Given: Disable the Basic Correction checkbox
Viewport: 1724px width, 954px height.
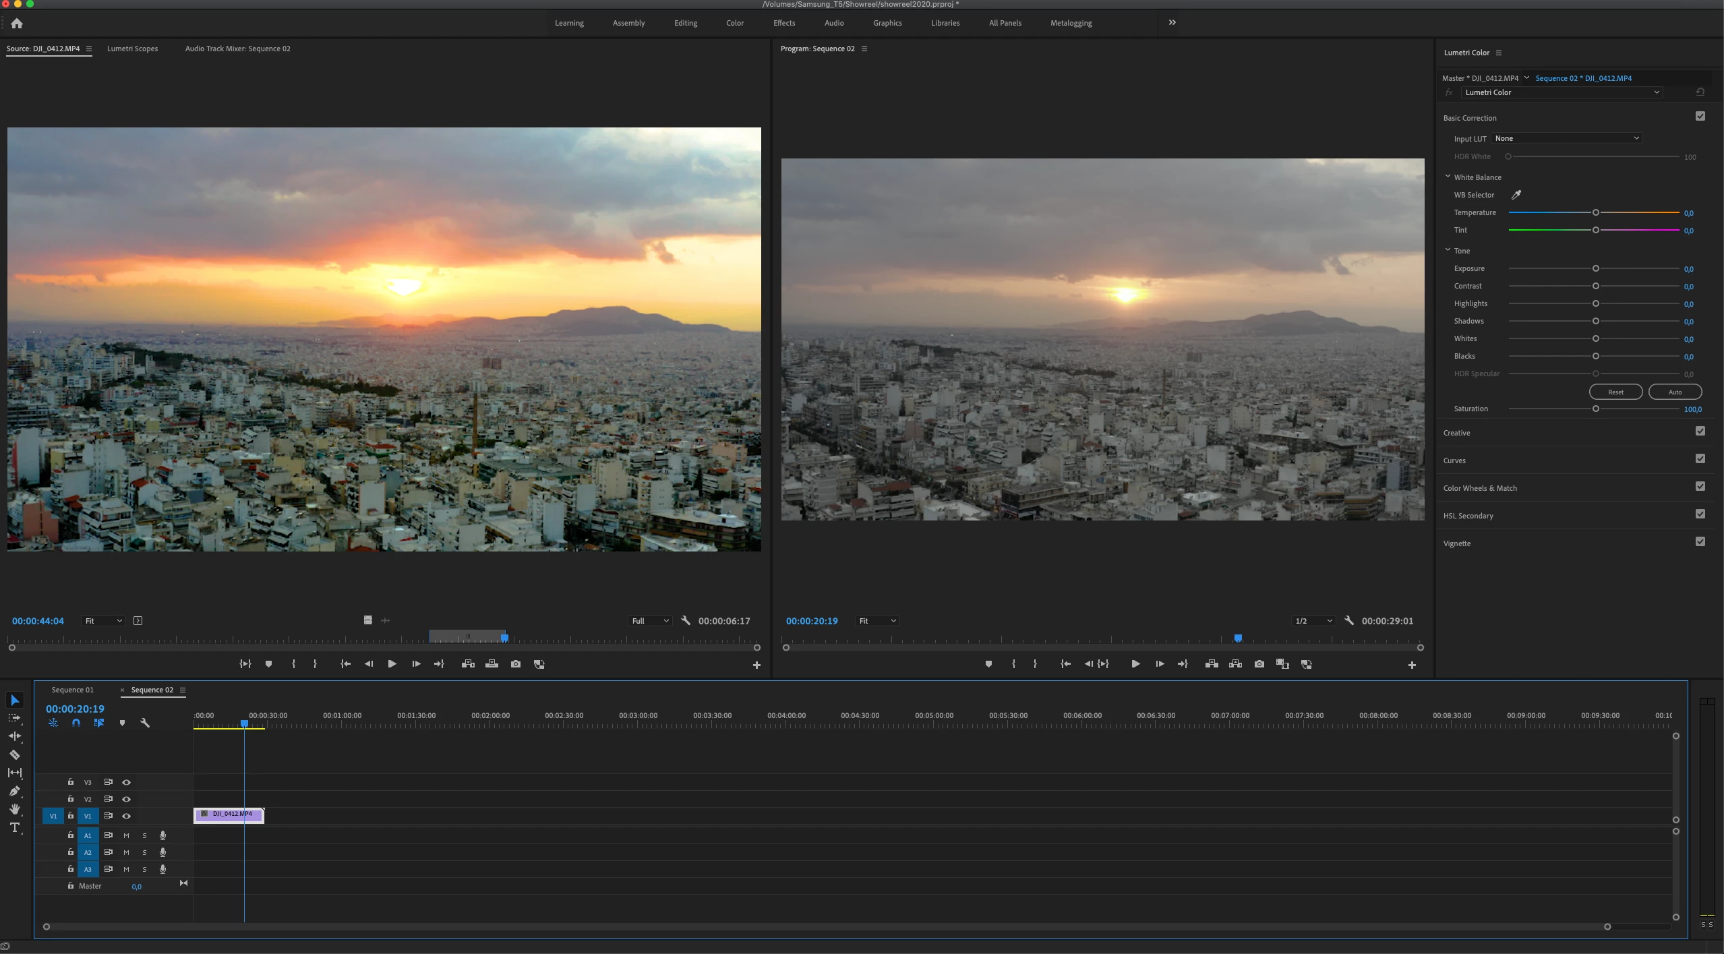Looking at the screenshot, I should [1700, 117].
